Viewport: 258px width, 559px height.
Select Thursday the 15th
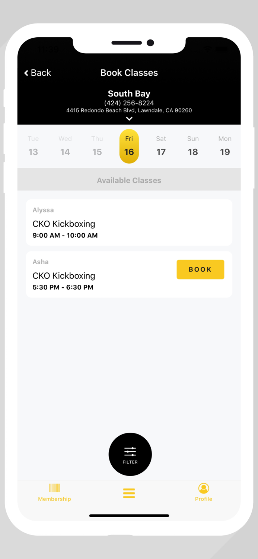[97, 146]
